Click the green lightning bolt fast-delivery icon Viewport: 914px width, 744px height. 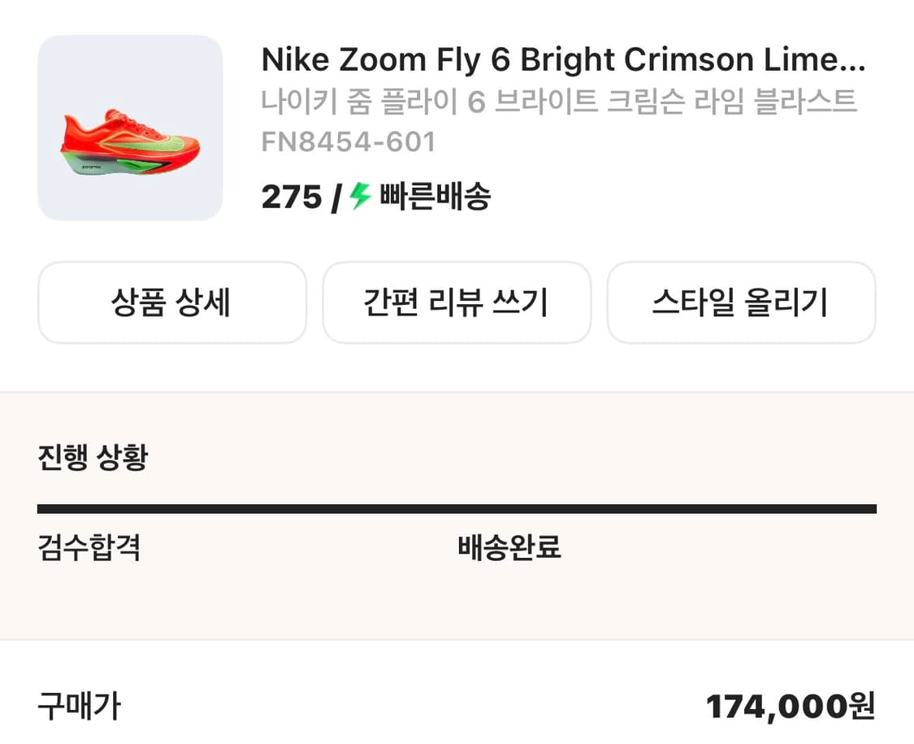point(360,197)
